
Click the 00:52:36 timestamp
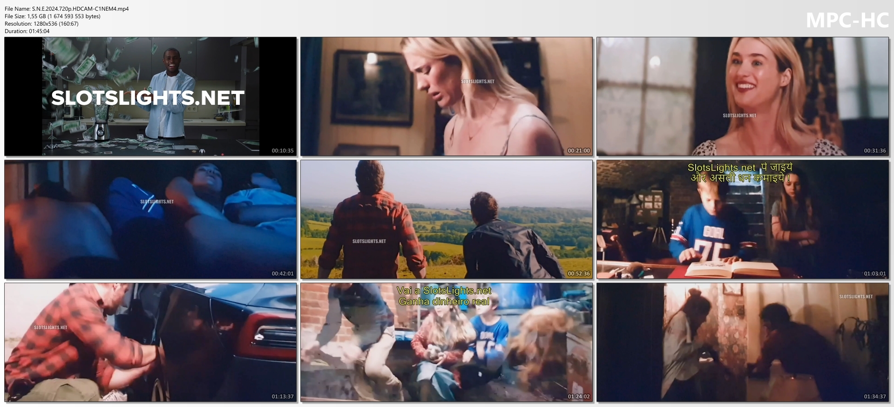(579, 274)
